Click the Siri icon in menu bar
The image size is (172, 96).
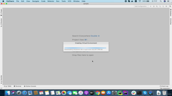point(165,1)
